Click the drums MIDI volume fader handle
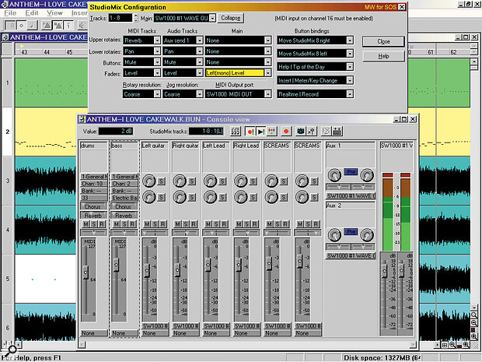Screen dimensions: 482x362 click(x=86, y=272)
